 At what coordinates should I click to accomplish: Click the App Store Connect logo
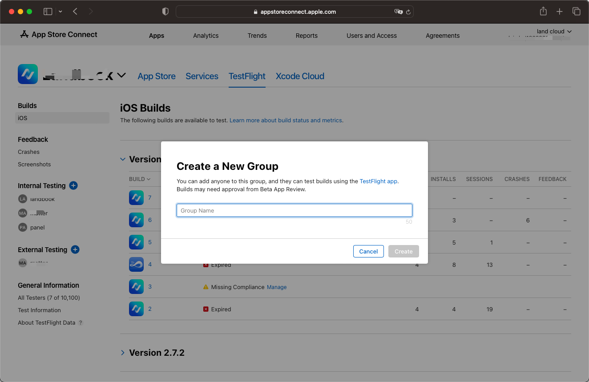click(59, 34)
